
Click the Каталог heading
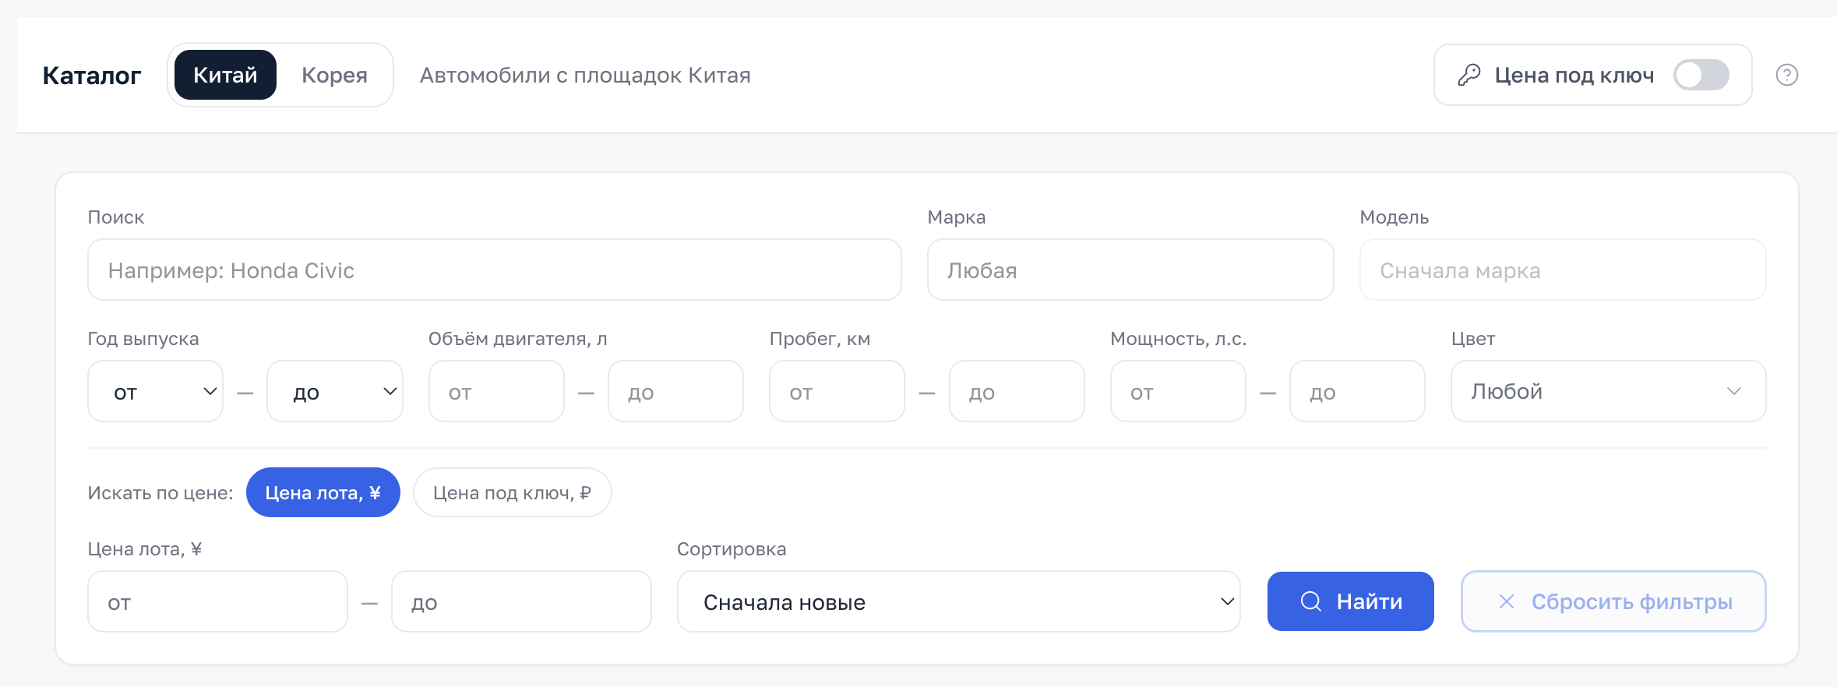coord(92,76)
